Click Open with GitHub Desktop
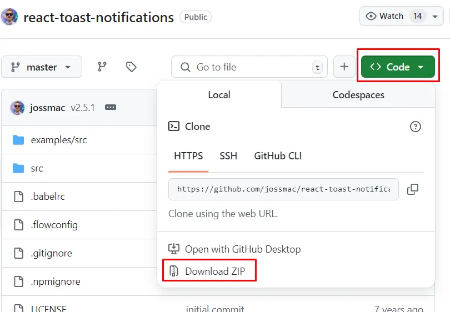This screenshot has width=450, height=312. (x=243, y=249)
